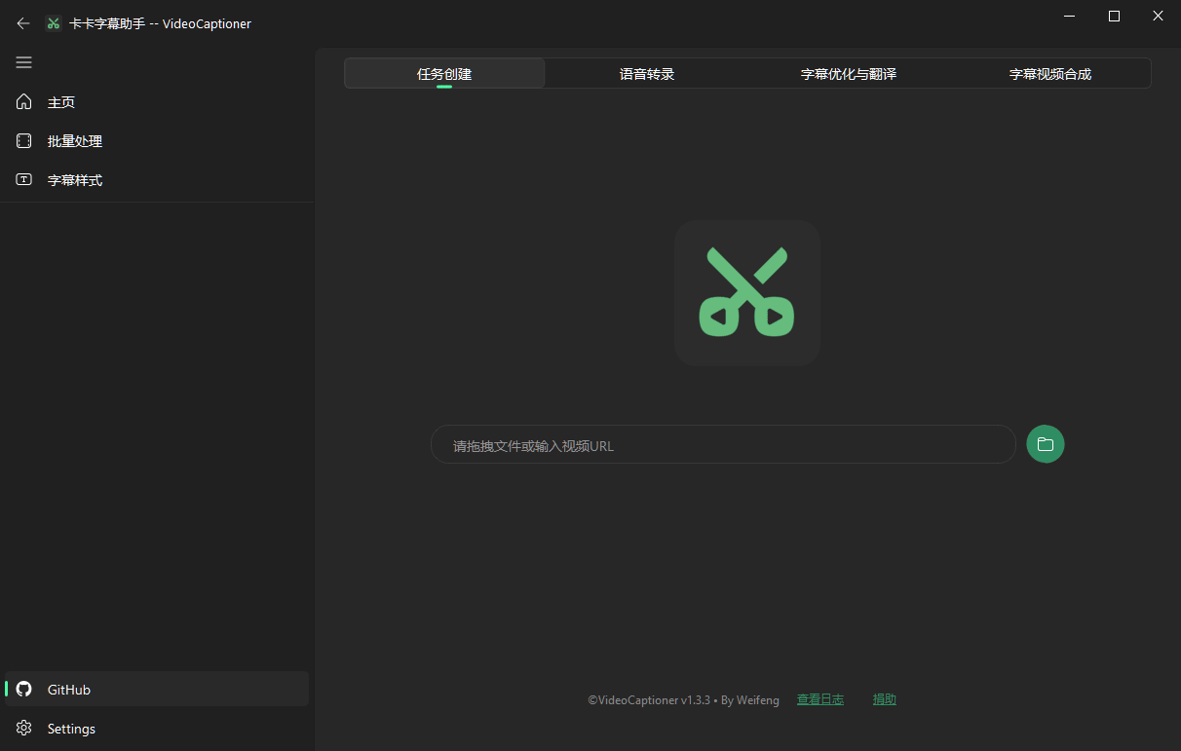Maximize the VideoCaptioner window
The width and height of the screenshot is (1181, 751).
click(x=1115, y=16)
